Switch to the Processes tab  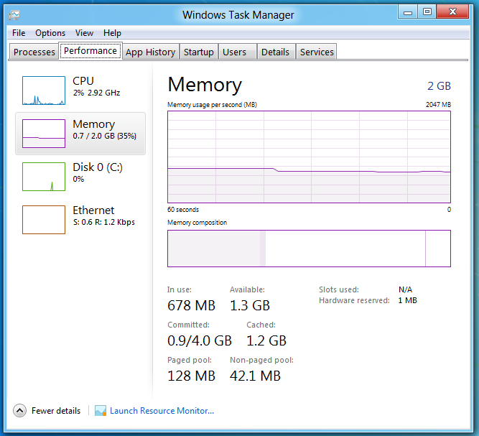34,52
